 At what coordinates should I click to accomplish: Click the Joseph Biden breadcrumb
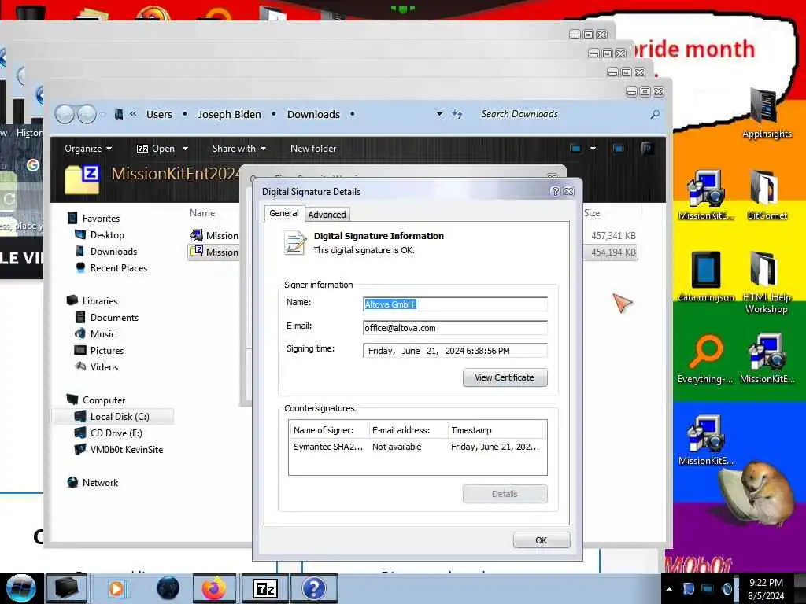(x=229, y=114)
